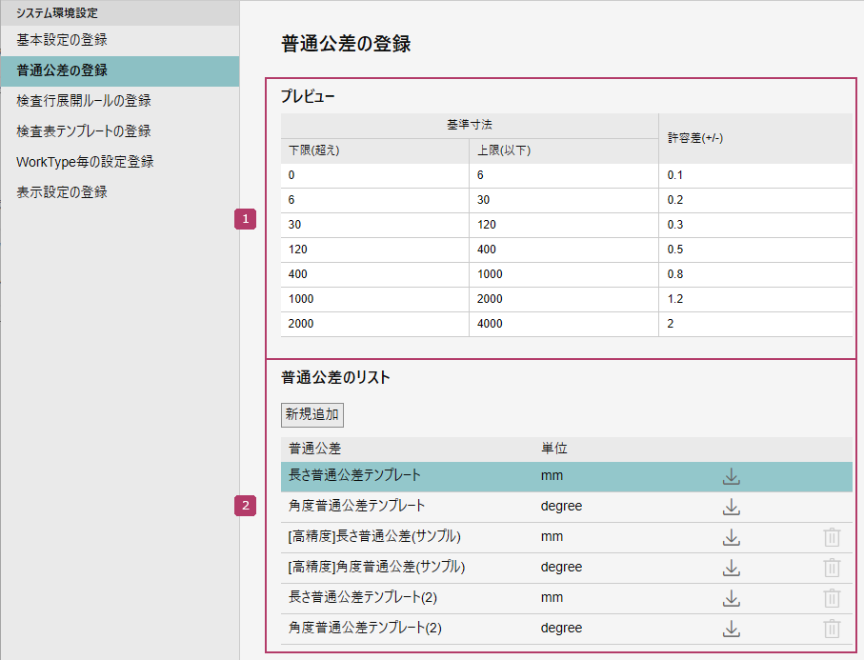Image resolution: width=864 pixels, height=660 pixels.
Task: Go to 検査表テンプレートの登録 page
Action: [x=84, y=131]
